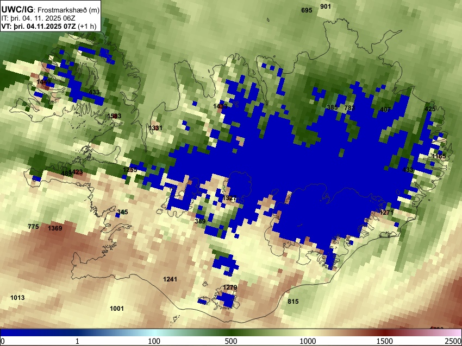The image size is (462, 346).
Task: Select the freezing level value 695
Action: pyautogui.click(x=307, y=10)
